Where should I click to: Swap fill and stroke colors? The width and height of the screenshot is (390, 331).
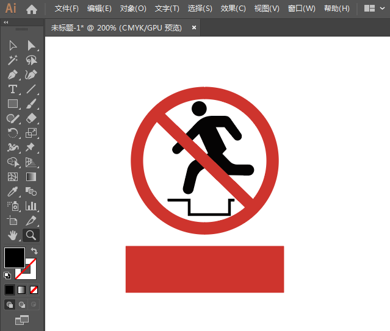pyautogui.click(x=34, y=251)
